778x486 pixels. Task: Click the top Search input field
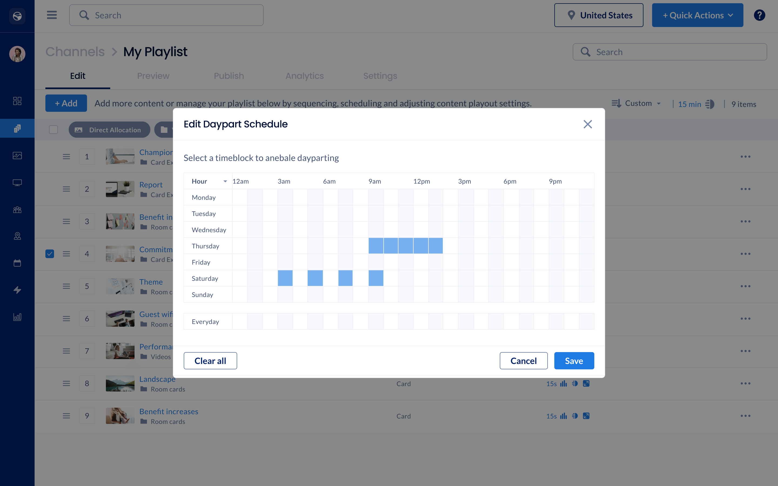click(166, 15)
